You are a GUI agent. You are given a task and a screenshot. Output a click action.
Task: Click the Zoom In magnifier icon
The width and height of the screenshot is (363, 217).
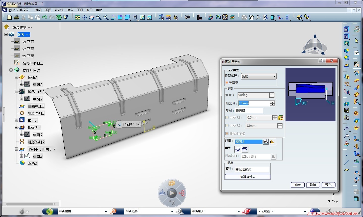pos(99,17)
